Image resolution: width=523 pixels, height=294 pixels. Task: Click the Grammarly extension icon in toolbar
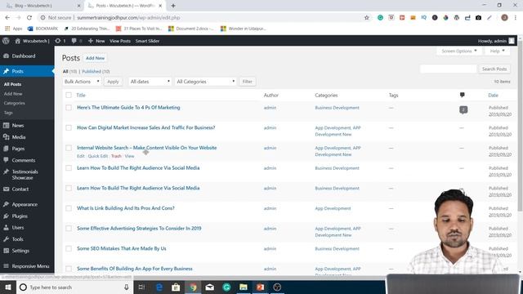[x=380, y=18]
